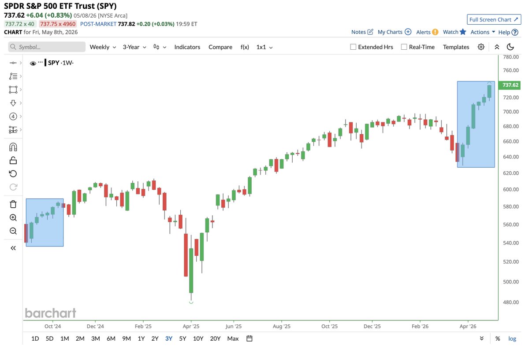Open chart settings gear icon
The width and height of the screenshot is (529, 349).
pos(481,47)
